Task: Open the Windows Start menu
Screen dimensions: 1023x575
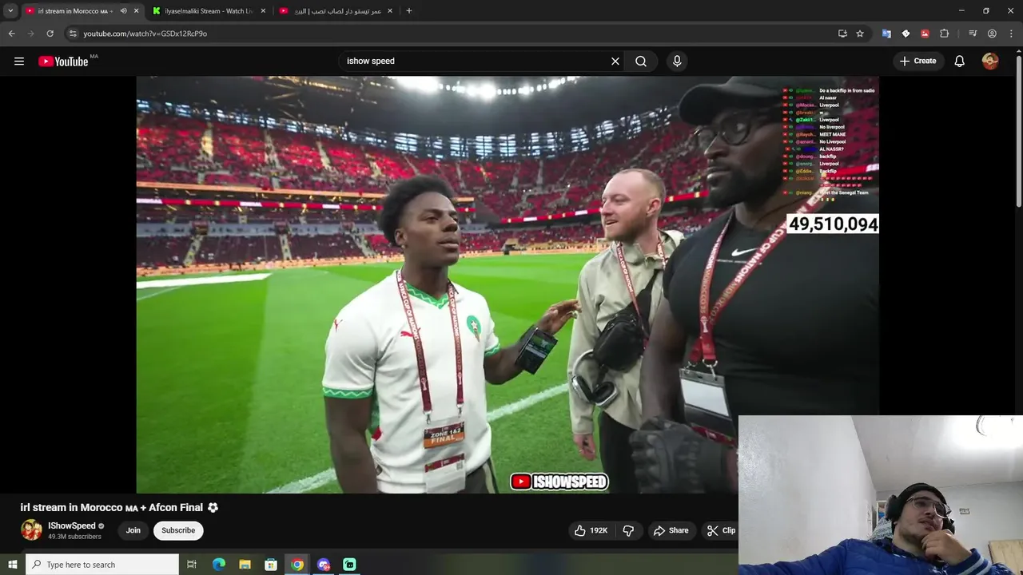Action: click(12, 565)
